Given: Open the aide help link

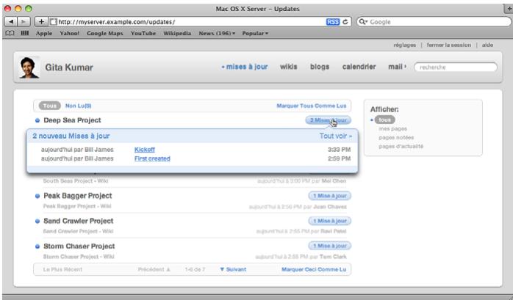Looking at the screenshot, I should pyautogui.click(x=487, y=45).
